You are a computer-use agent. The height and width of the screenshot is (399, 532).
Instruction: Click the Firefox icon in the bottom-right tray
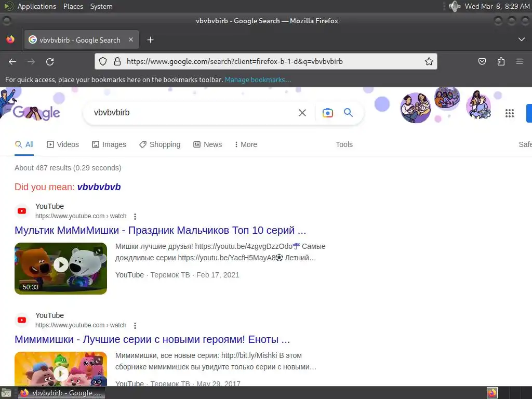[x=492, y=393]
